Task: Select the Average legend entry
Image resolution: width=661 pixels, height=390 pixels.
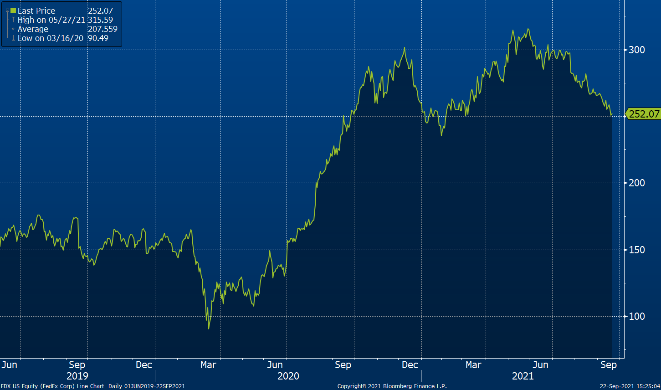Action: click(33, 29)
